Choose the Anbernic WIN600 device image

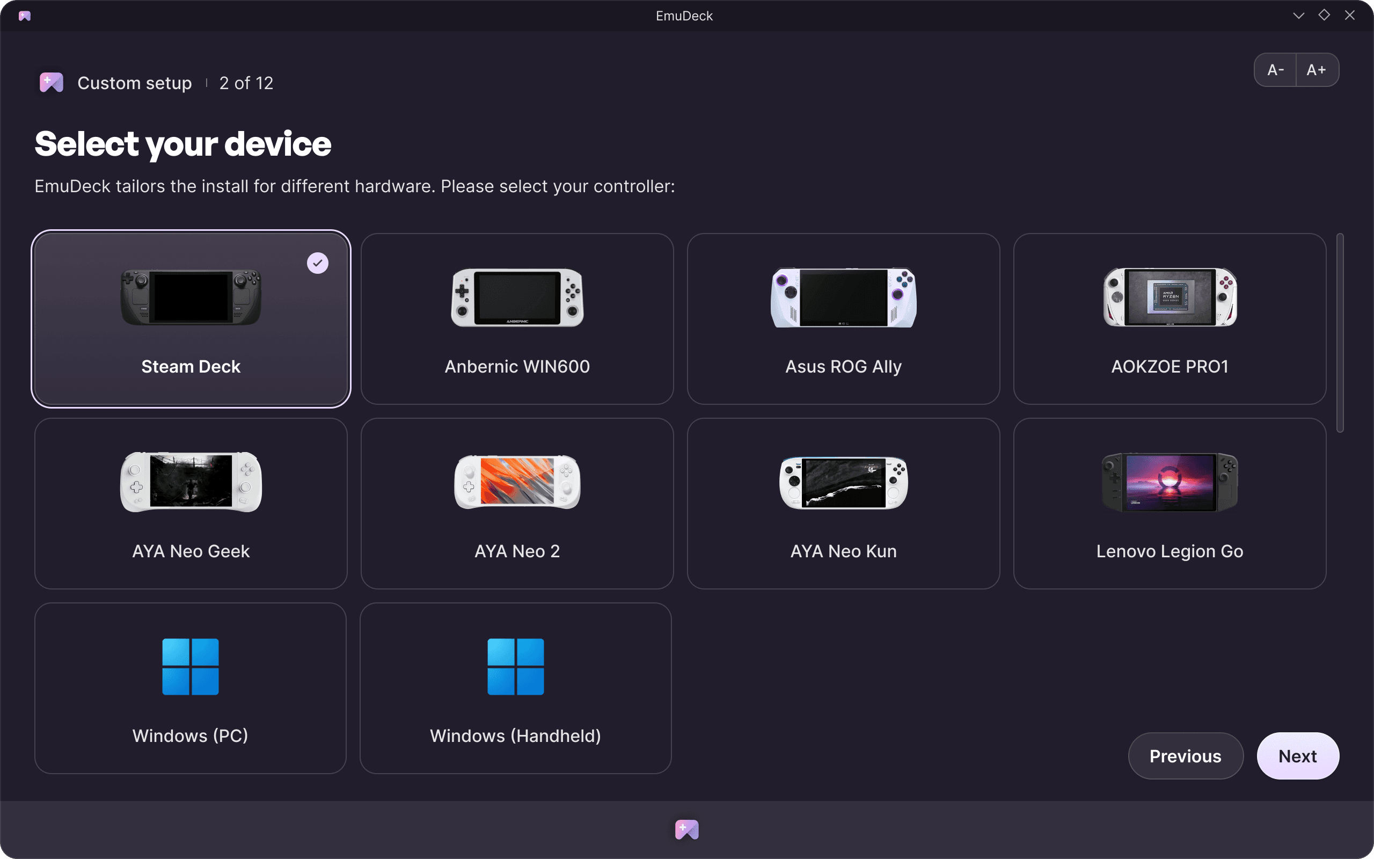coord(517,297)
